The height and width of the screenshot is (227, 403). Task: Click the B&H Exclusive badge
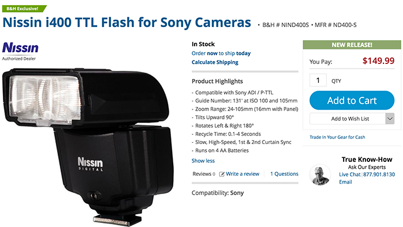[x=24, y=9]
